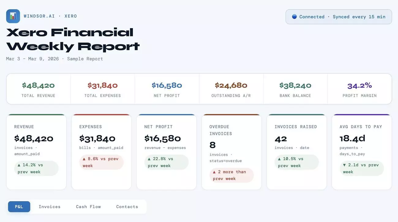This screenshot has width=398, height=222.
Task: Click the up arrow in Net Profit change badge
Action: (x=149, y=158)
